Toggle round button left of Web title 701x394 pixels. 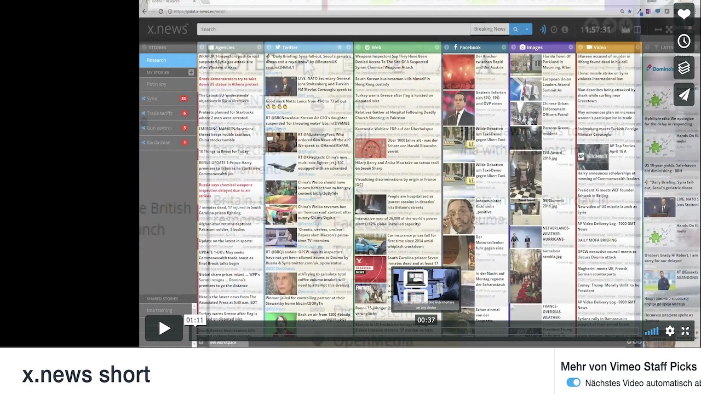pos(358,48)
